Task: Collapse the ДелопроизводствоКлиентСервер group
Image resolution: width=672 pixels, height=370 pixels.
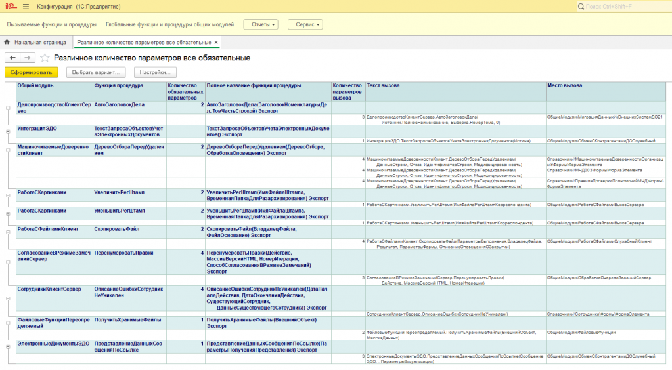Action: pyautogui.click(x=8, y=109)
